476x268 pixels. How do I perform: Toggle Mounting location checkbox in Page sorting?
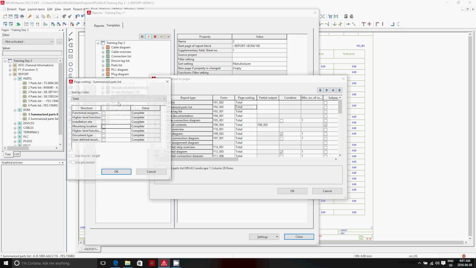coord(104,127)
